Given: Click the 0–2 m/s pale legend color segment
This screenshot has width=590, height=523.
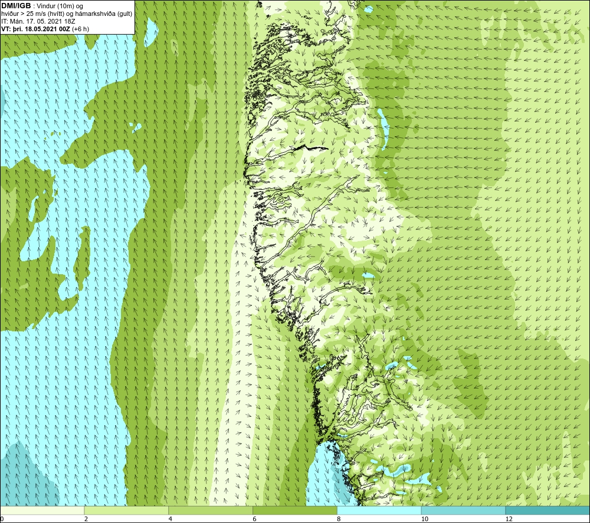Looking at the screenshot, I should 42,510.
